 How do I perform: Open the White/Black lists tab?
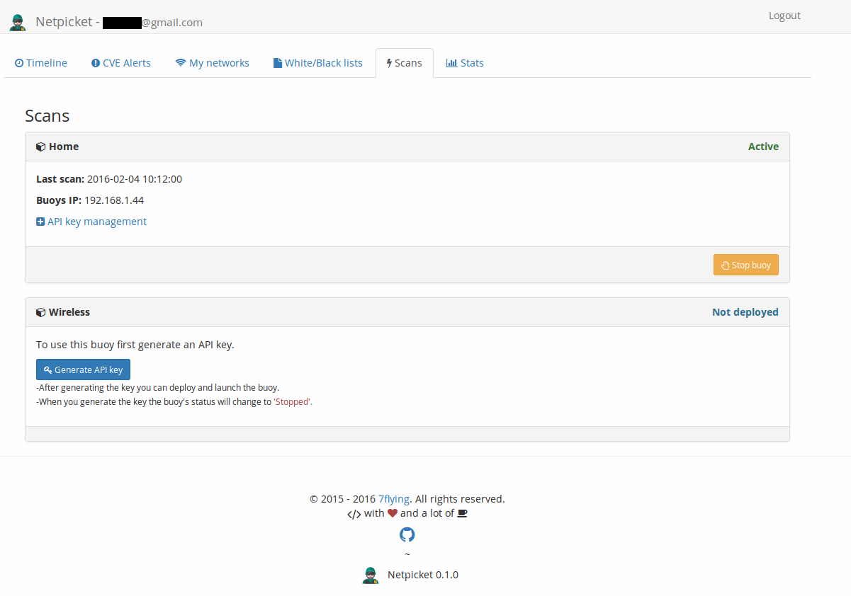coord(318,63)
